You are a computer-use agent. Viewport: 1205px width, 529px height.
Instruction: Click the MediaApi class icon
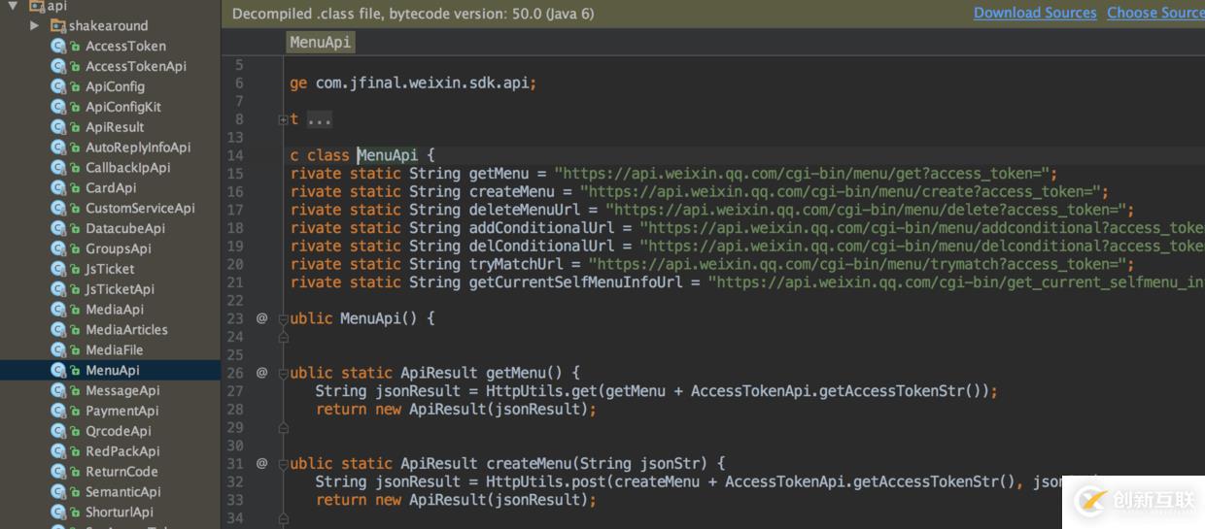click(58, 310)
